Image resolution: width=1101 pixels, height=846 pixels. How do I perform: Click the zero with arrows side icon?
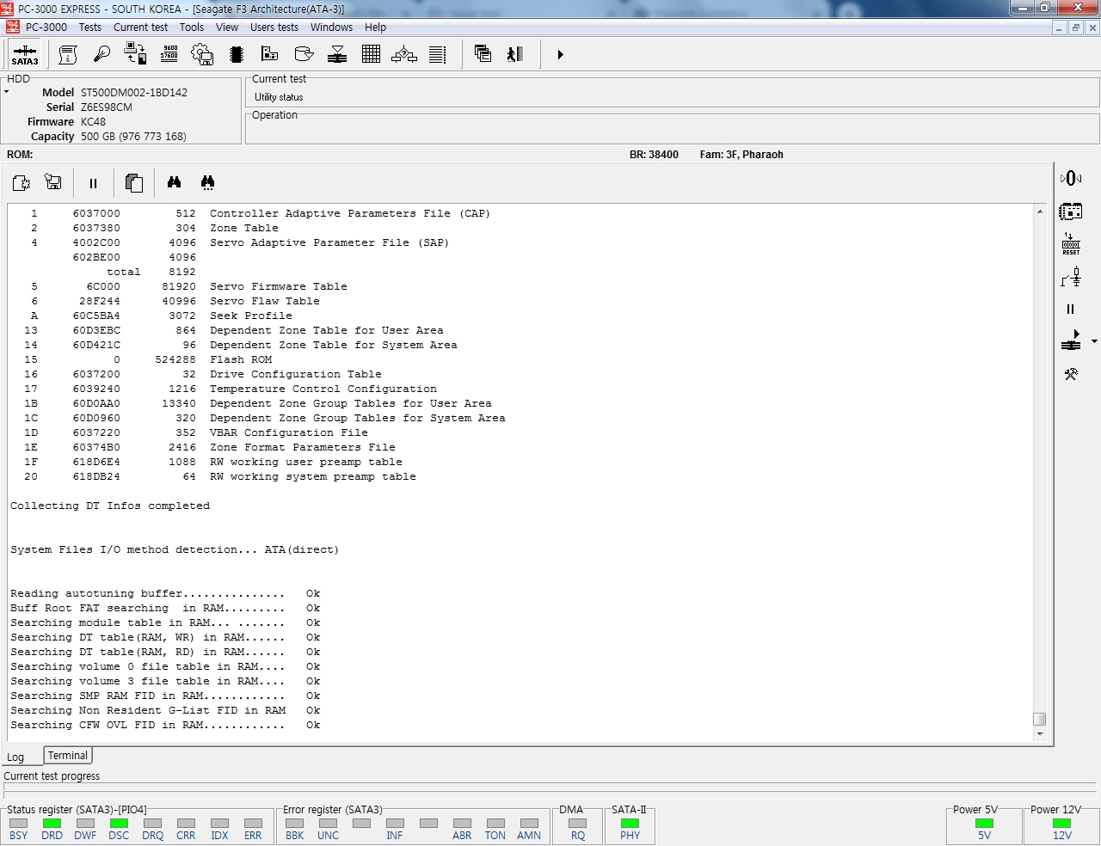1071,178
